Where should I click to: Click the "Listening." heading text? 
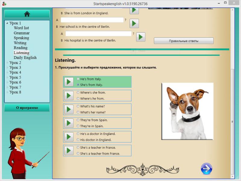[65, 60]
